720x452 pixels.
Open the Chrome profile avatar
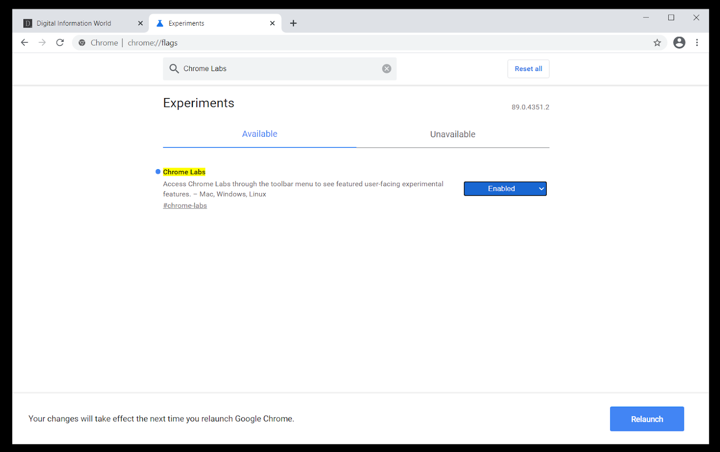pyautogui.click(x=679, y=42)
